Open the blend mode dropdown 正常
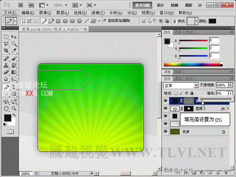Image resolution: width=236 pixels, height=177 pixels. 181,86
